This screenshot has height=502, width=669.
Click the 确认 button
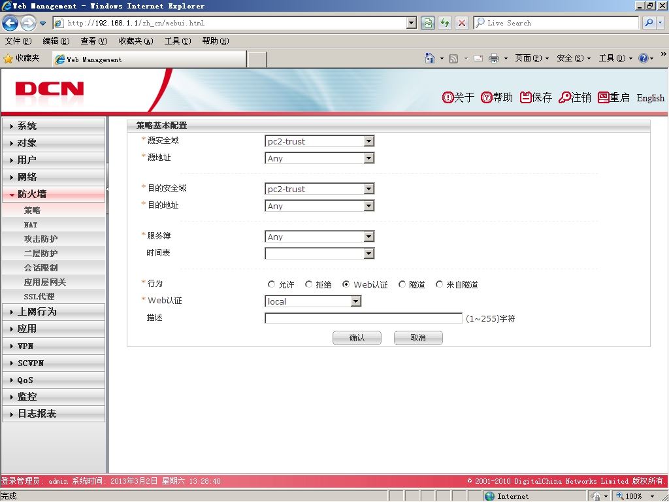(357, 338)
